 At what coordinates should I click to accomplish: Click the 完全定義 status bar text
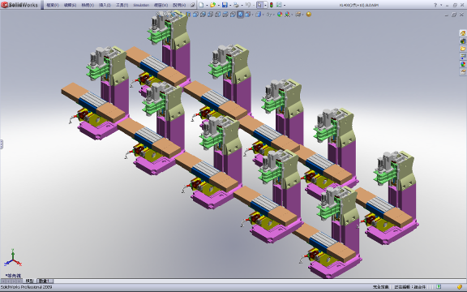tap(380, 287)
